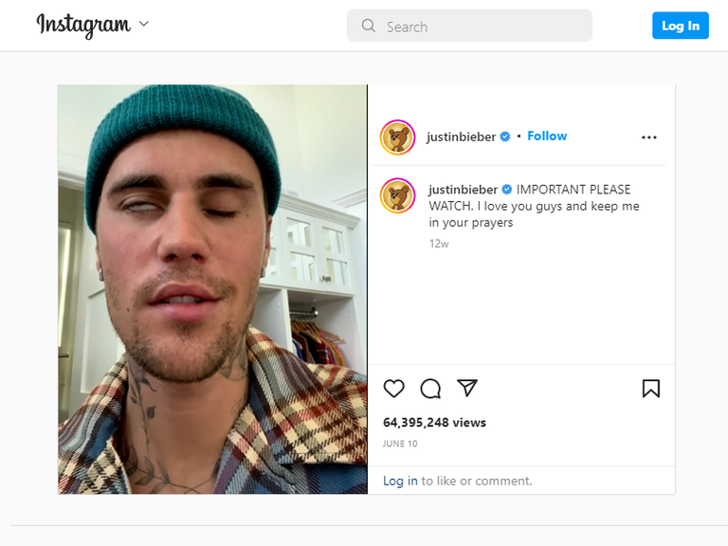
Task: Open the three-dot more options menu
Action: point(648,137)
